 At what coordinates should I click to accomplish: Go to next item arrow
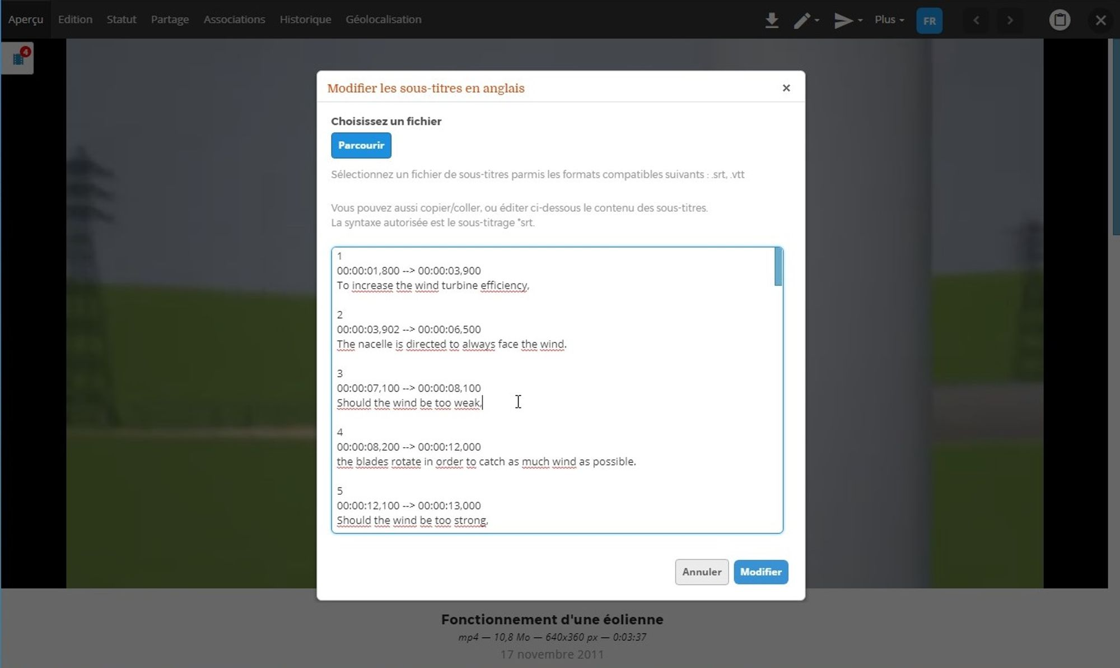click(x=1010, y=20)
